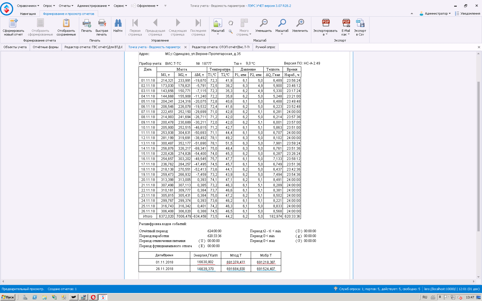Click the 01.11.18 date cell

click(x=148, y=81)
